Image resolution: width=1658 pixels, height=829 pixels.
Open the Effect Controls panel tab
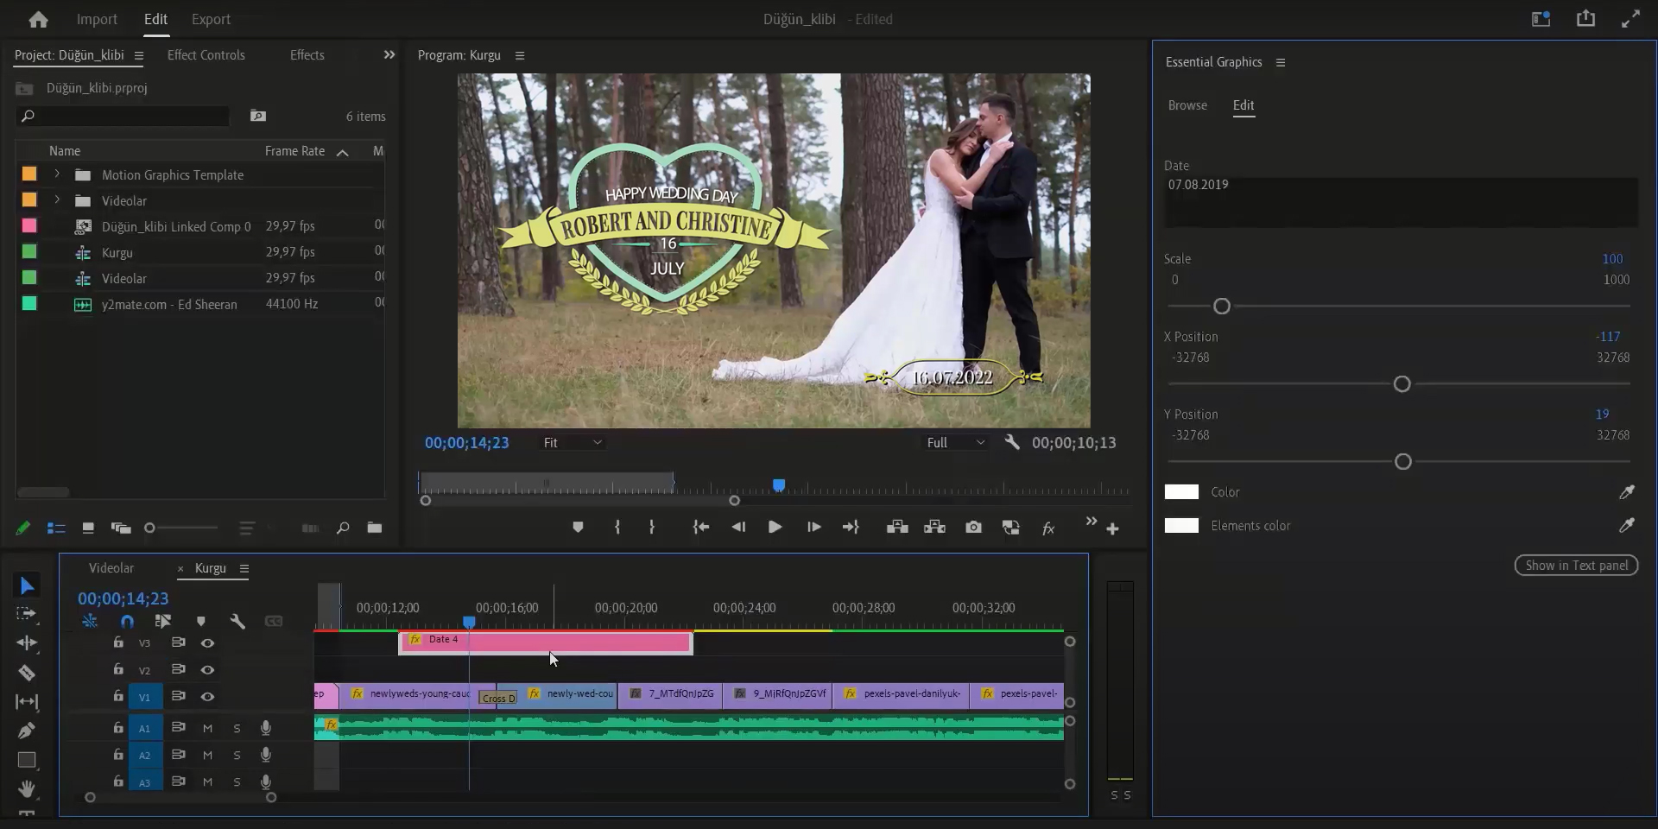206,54
